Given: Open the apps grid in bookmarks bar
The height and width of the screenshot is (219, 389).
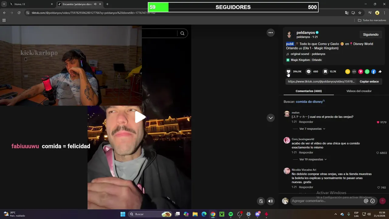Looking at the screenshot, I should [x=4, y=20].
